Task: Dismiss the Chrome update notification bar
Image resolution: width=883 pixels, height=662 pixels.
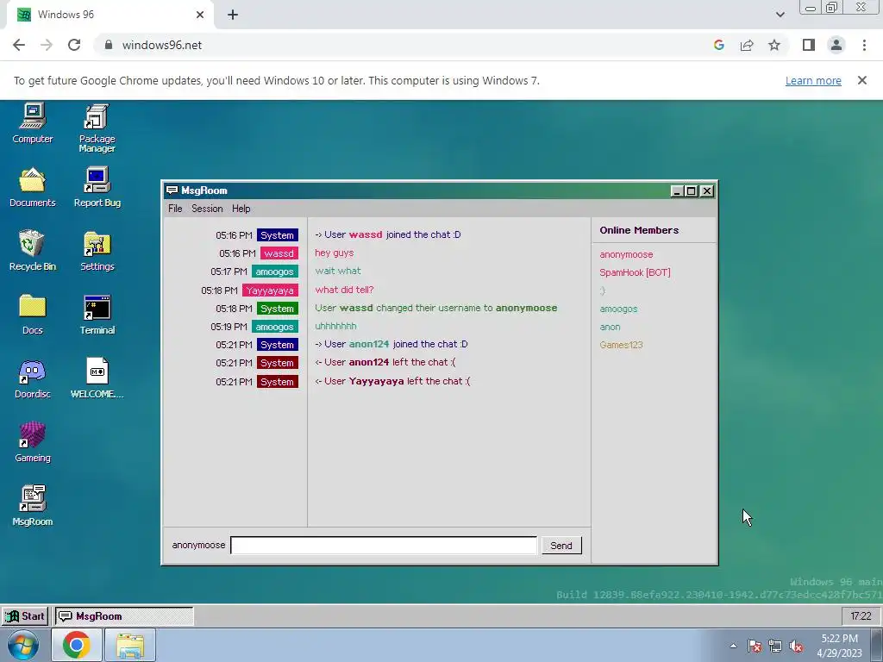Action: [x=862, y=80]
